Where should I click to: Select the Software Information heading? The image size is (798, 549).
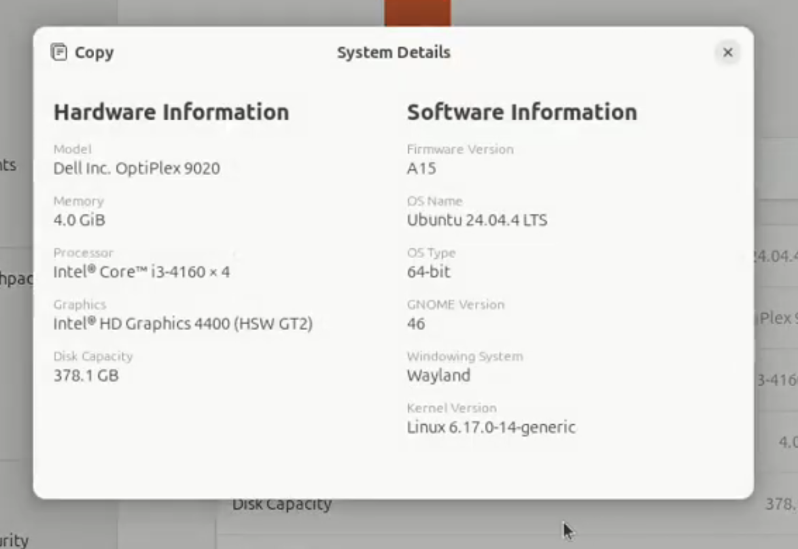pyautogui.click(x=521, y=112)
